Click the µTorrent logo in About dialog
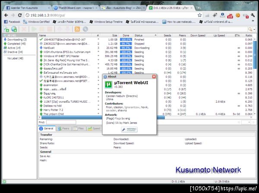259x193 pixels. (108, 84)
